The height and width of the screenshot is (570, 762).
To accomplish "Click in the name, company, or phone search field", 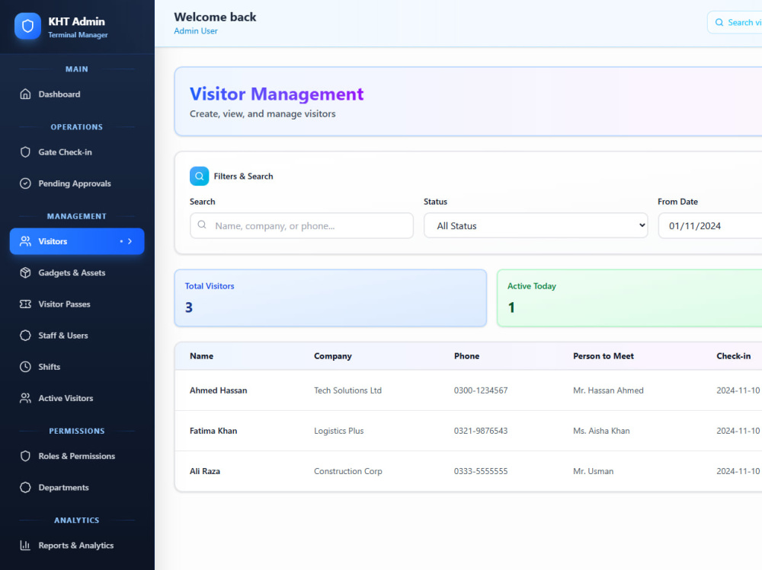I will [301, 226].
